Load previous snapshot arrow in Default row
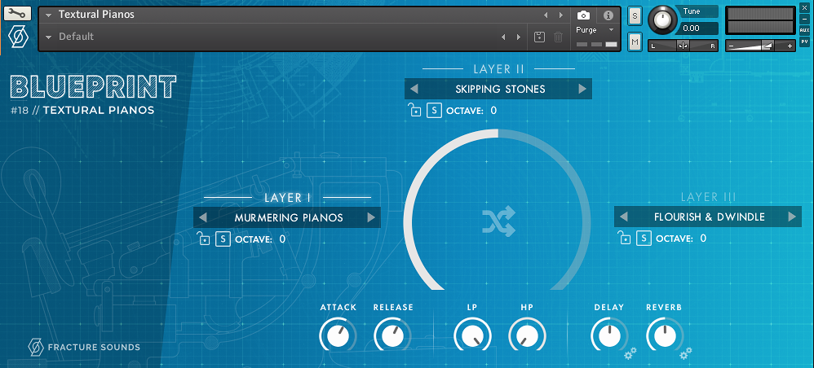Viewport: 814px width, 368px height. click(x=503, y=37)
